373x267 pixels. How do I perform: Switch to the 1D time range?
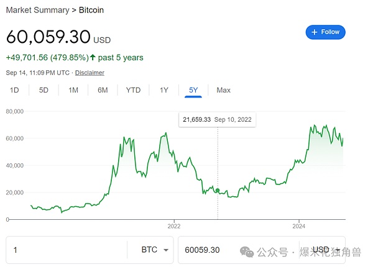(14, 90)
